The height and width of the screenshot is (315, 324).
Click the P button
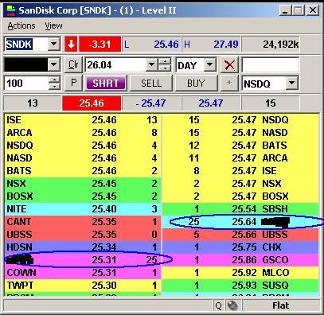point(73,84)
